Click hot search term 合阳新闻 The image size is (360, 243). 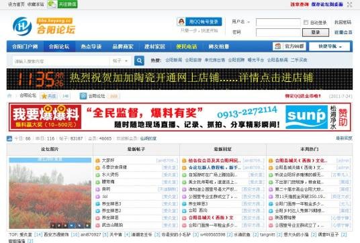pos(173,60)
